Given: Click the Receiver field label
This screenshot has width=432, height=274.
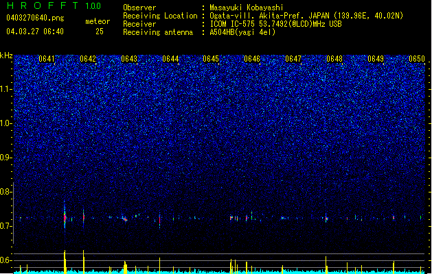Looking at the screenshot, I should coord(139,24).
